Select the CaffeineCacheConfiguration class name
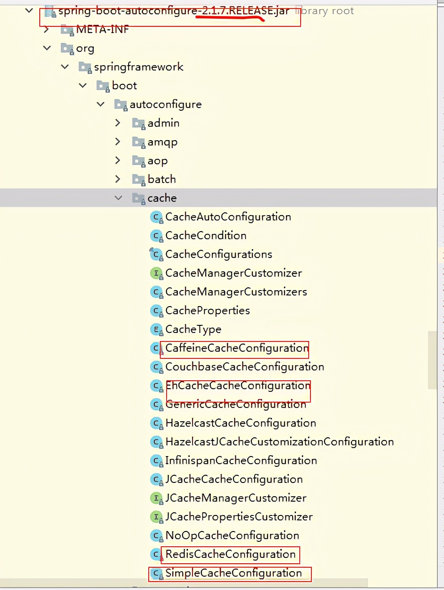 (x=237, y=349)
